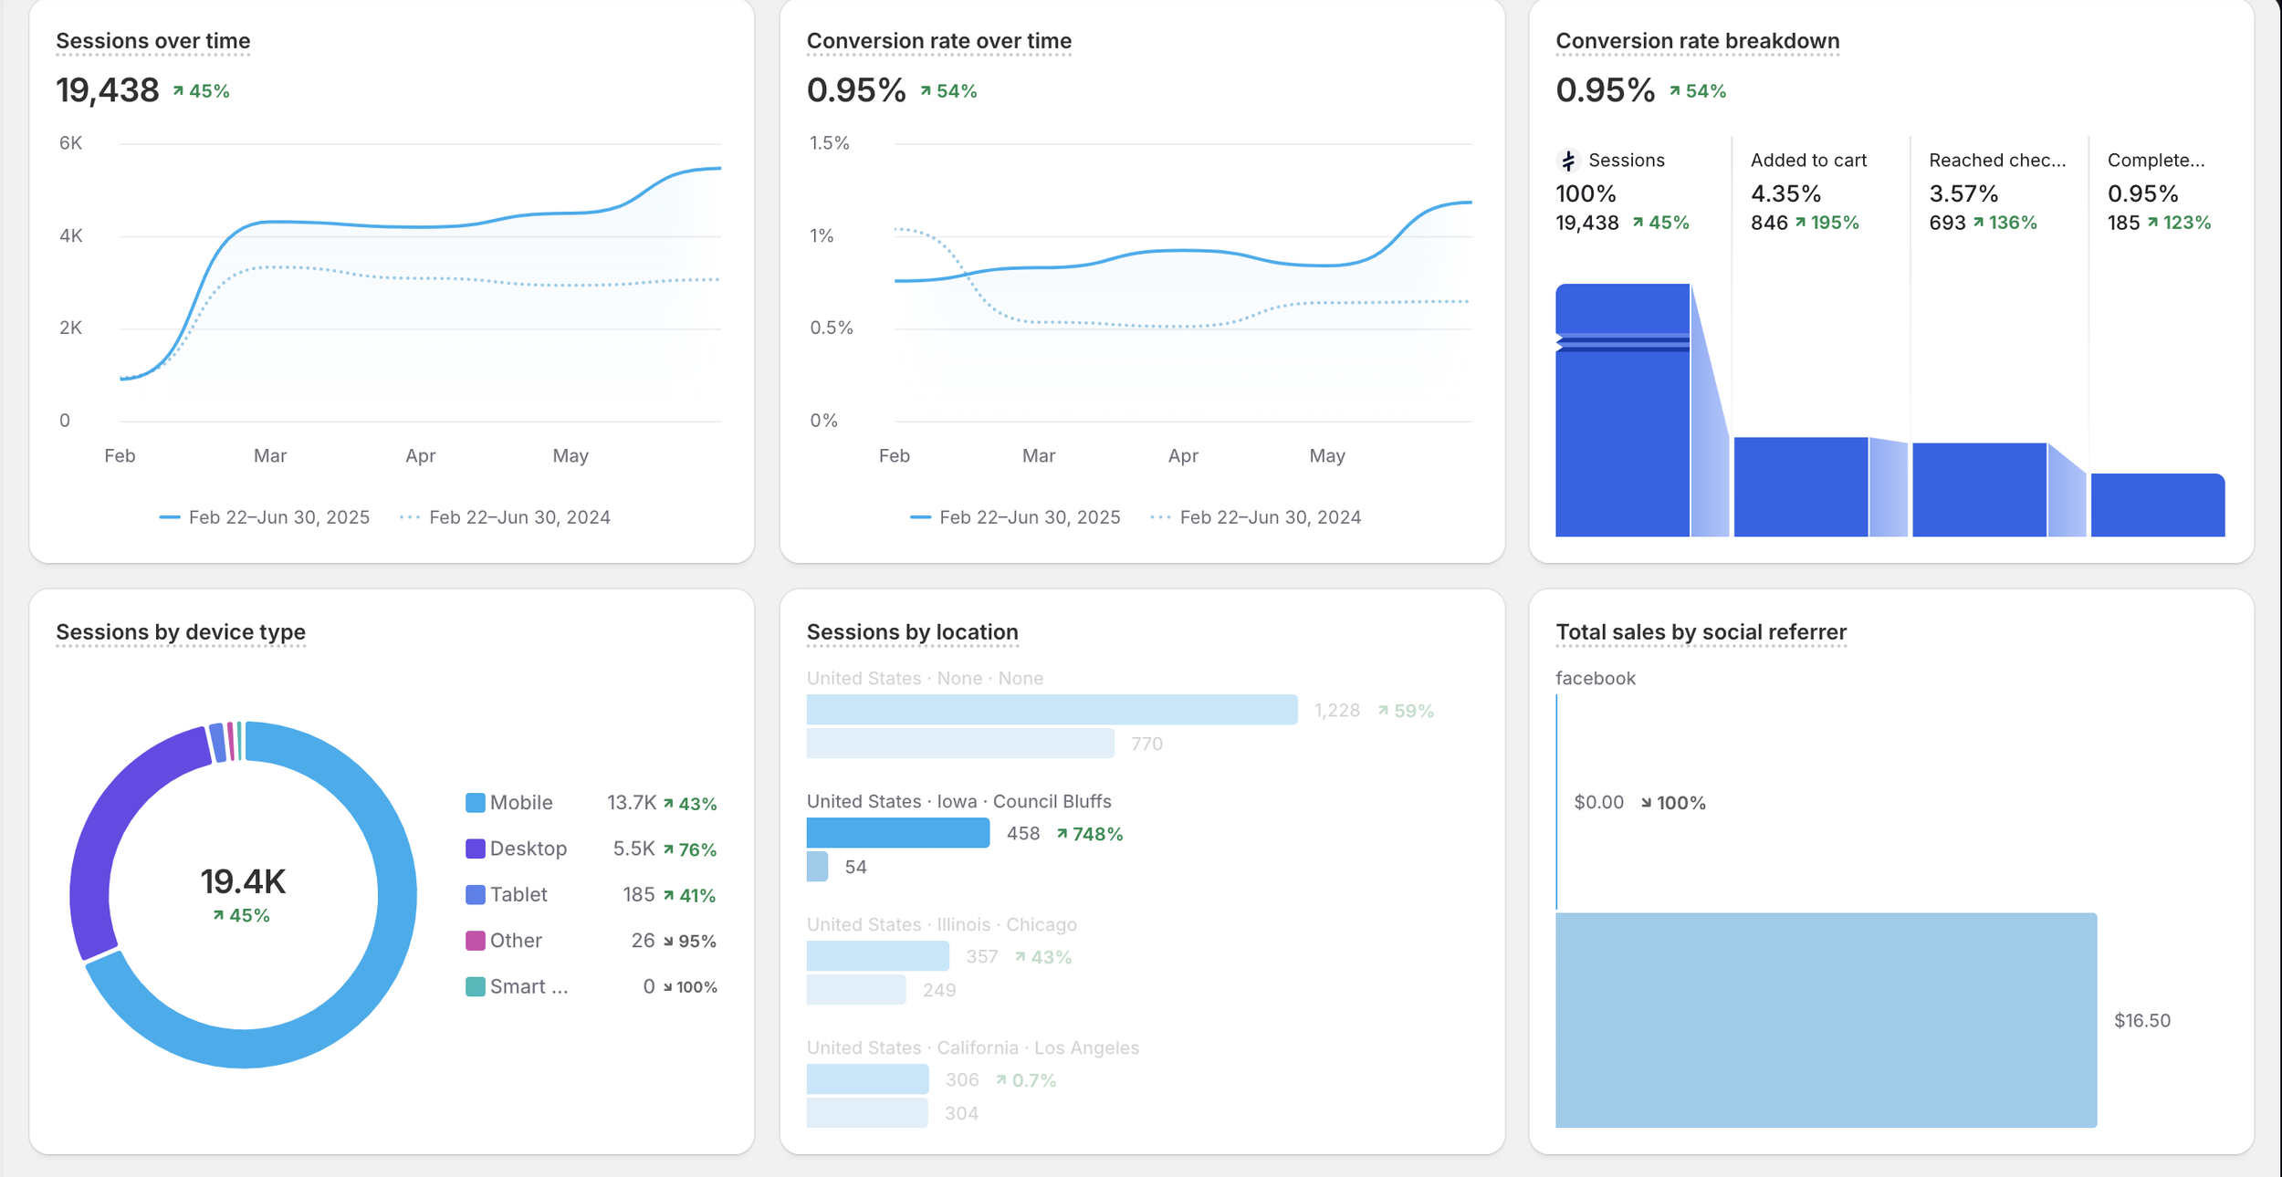This screenshot has width=2282, height=1177.
Task: Open Conversion rate breakdown report
Action: (1697, 41)
